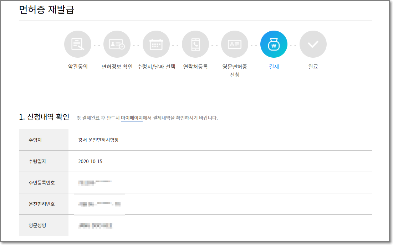Select the 약관동의 step label
This screenshot has width=393, height=245.
coord(78,67)
